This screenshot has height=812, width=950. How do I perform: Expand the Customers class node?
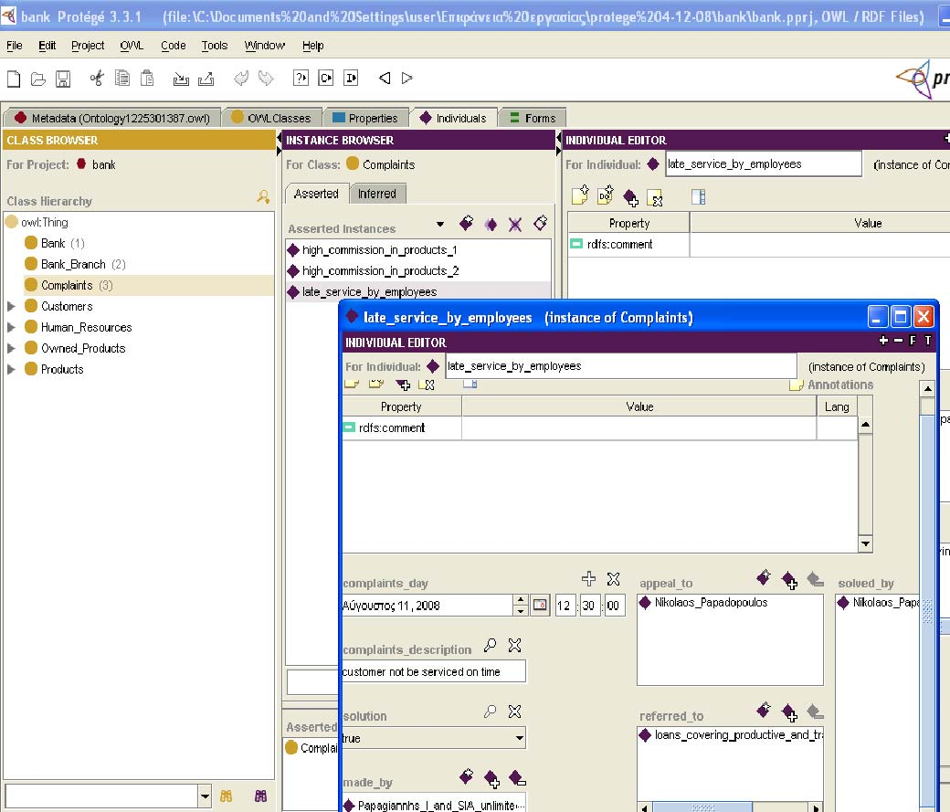coord(11,307)
